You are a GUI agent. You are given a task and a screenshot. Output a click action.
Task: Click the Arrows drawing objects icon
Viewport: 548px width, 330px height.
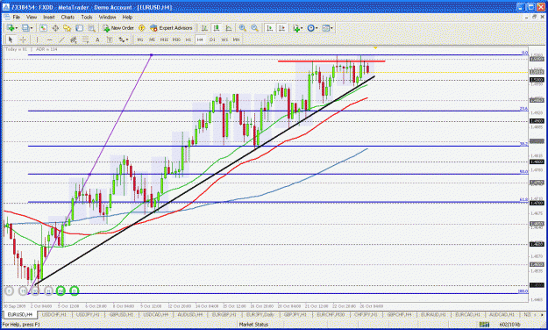pos(121,39)
